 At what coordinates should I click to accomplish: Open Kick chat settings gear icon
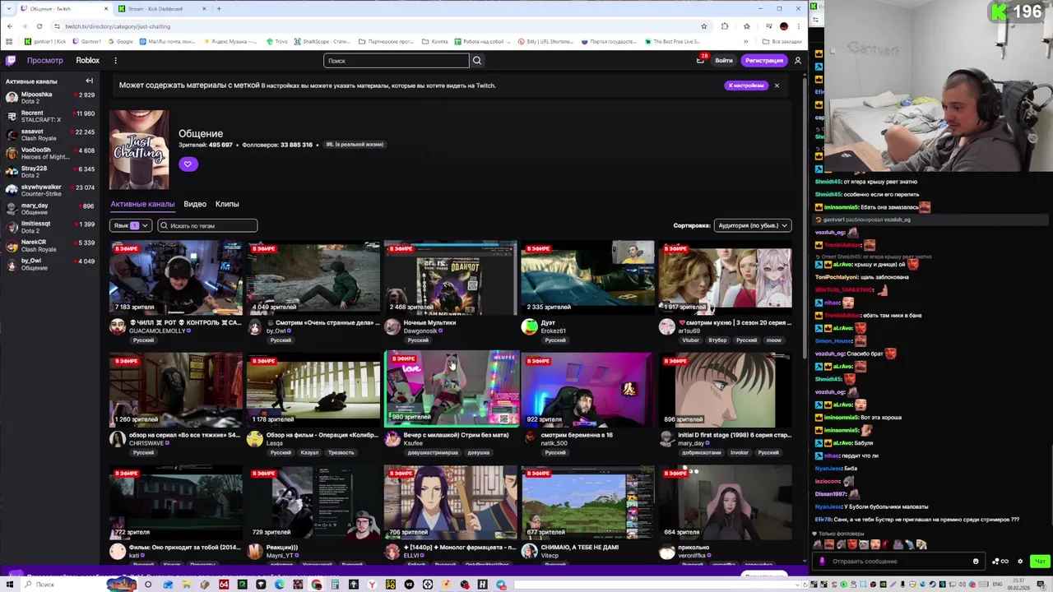(1020, 562)
